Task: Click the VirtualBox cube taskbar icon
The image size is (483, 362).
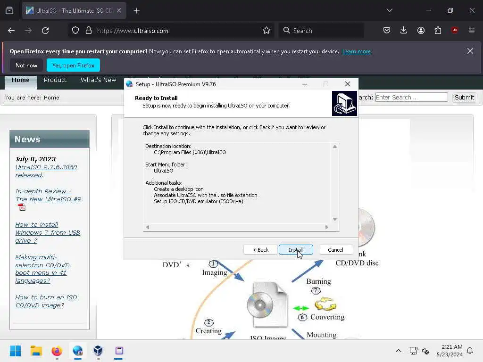Action: point(98,351)
